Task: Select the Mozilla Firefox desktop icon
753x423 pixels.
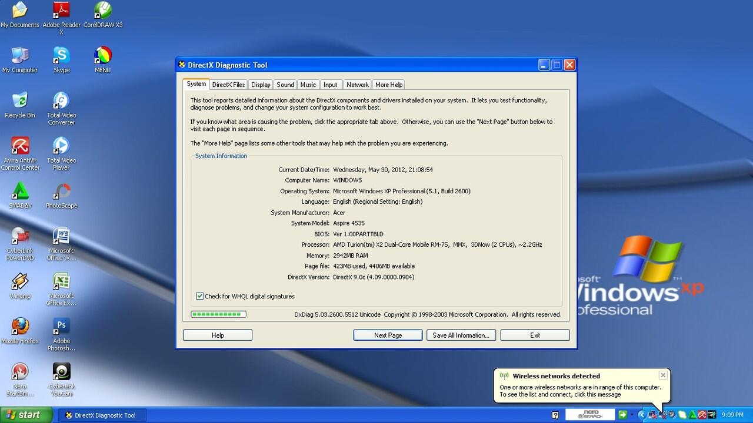Action: (20, 331)
